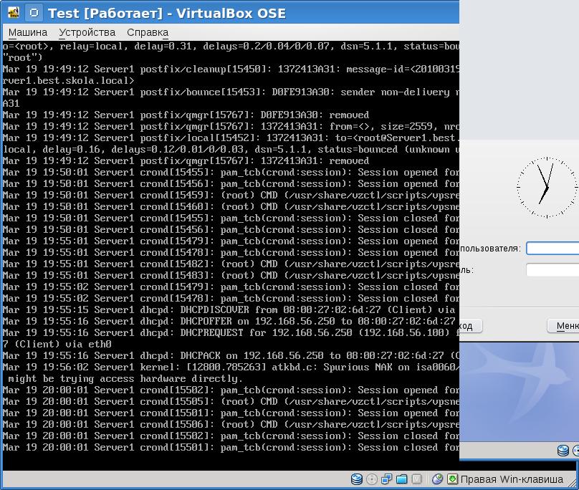The width and height of the screenshot is (579, 490).
Task: Click the keyboard capture arrow indicator
Action: coord(452,479)
